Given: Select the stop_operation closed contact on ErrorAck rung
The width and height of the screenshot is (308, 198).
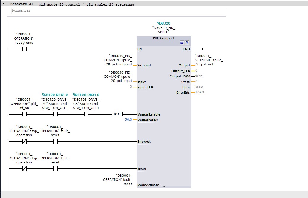Looking at the screenshot, I should point(24,141).
